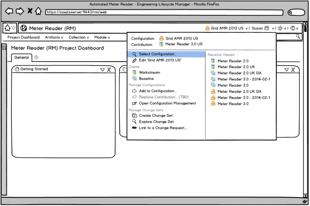Click the globe icon beside Meter Reader (RM)
Viewport: 310px width, 206px height.
24,28
